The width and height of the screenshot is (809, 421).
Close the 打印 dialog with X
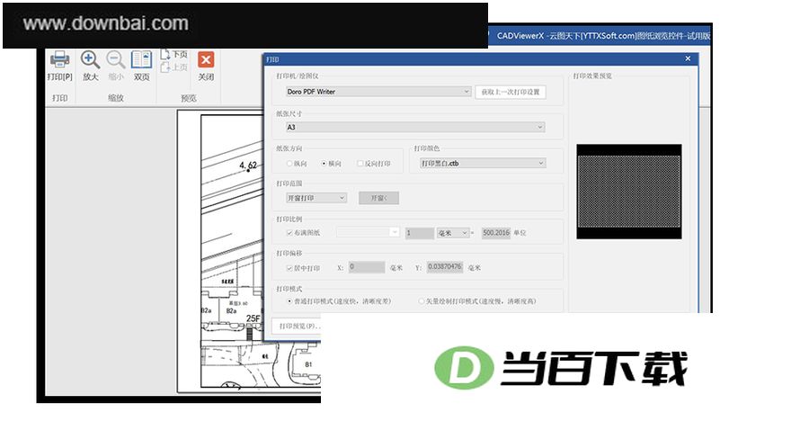click(x=688, y=58)
